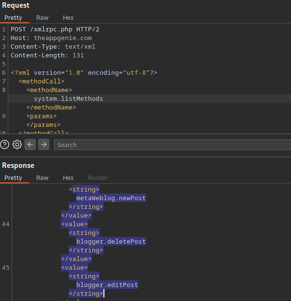Click the Request panel heading
291x301 pixels.
coord(15,5)
